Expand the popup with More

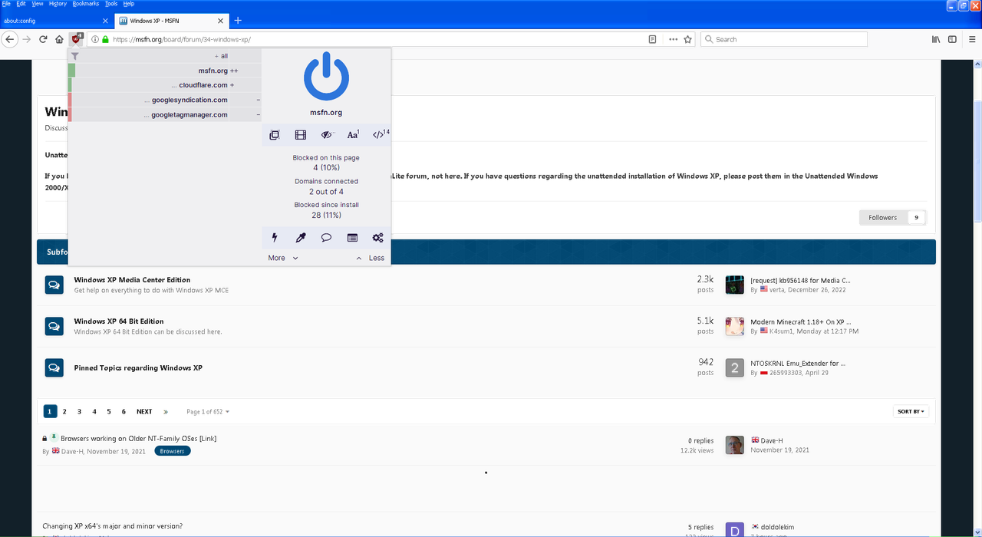point(283,258)
